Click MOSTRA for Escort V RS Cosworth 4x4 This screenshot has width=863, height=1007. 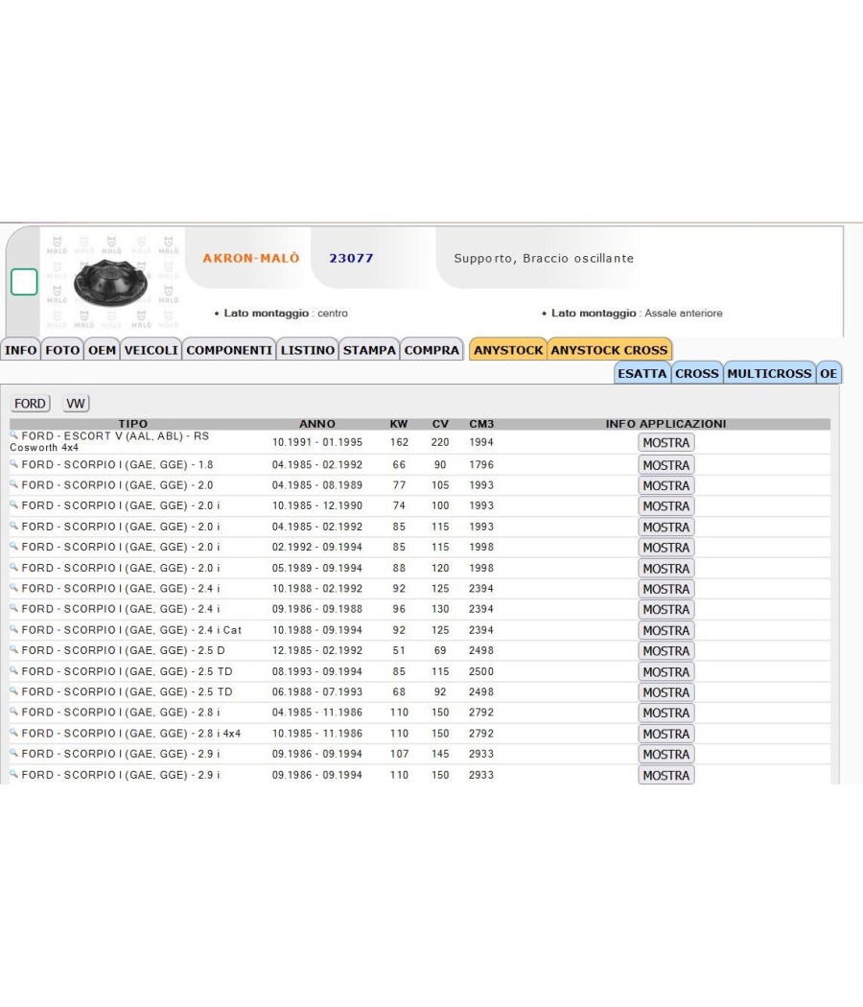tap(665, 442)
